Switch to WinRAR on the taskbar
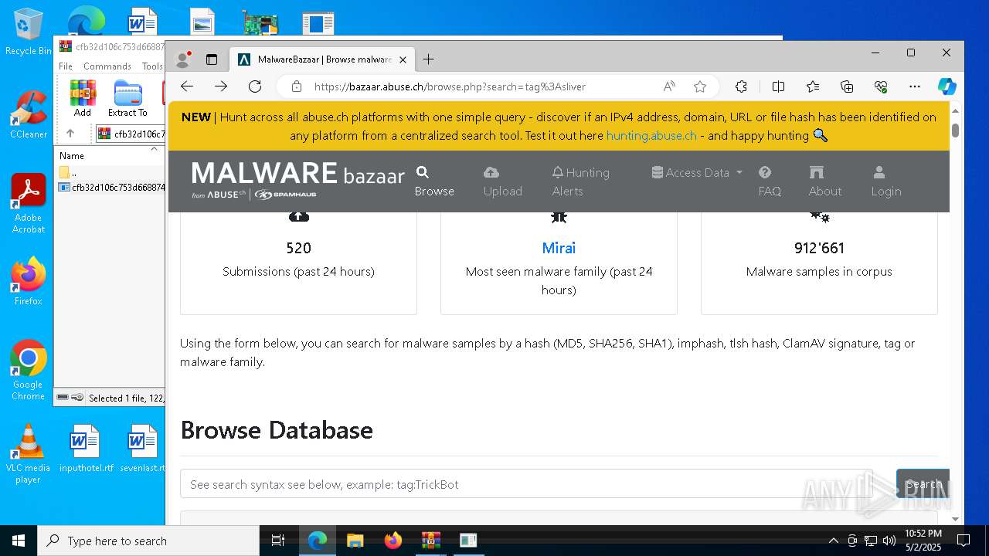Screen dimensions: 989x556 click(x=431, y=541)
